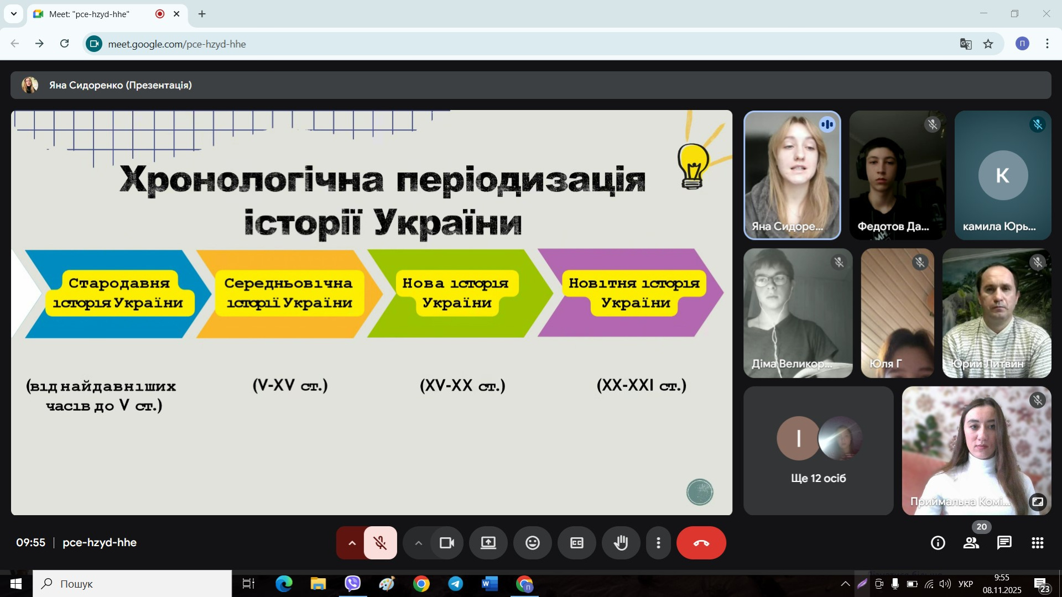Unmute the microphone toggle
Viewport: 1062px width, 597px height.
pos(380,543)
